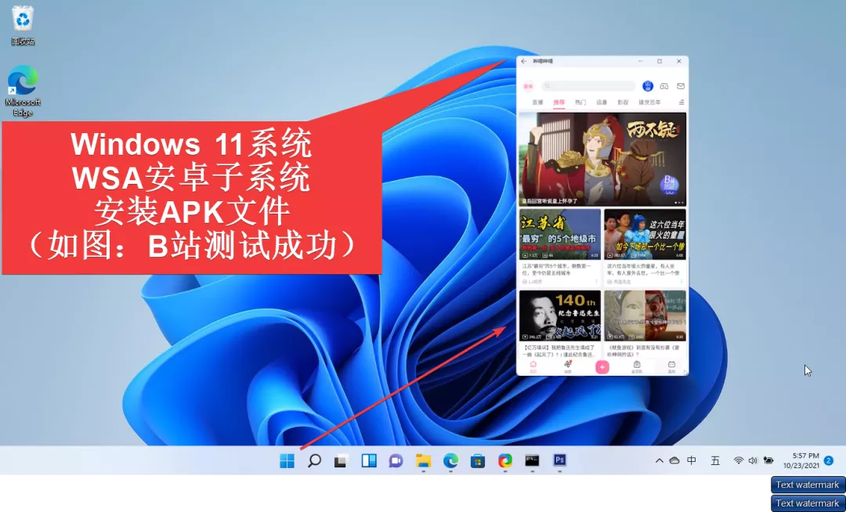The height and width of the screenshot is (512, 846).
Task: Click the 五 IME mode indicator
Action: click(x=715, y=461)
